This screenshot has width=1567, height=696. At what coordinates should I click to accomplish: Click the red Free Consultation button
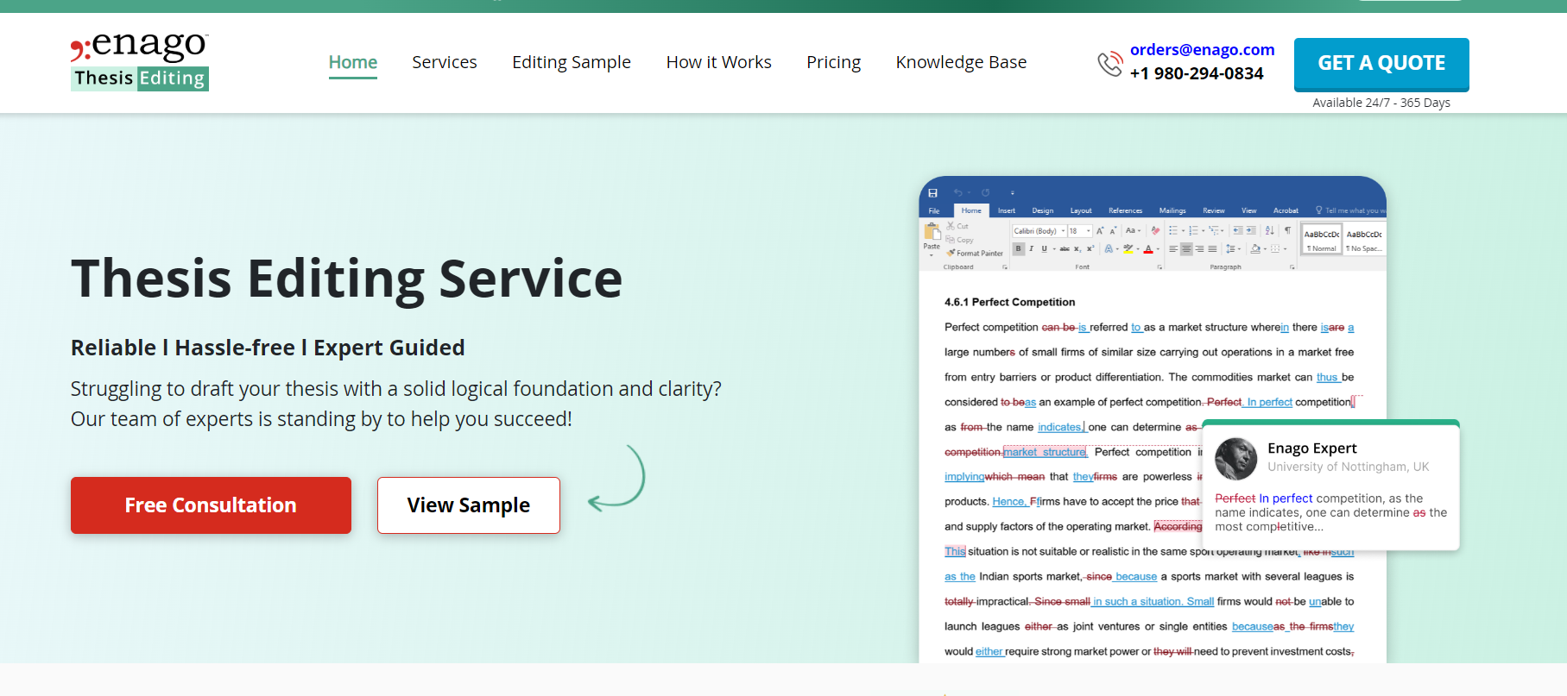pos(211,505)
